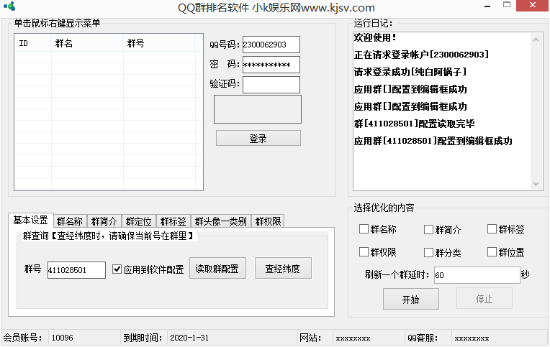Click expiry date 2020-1-31
Image resolution: width=550 pixels, height=347 pixels.
pos(189,338)
